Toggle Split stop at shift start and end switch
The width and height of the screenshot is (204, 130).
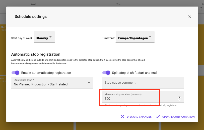[x=106, y=73]
